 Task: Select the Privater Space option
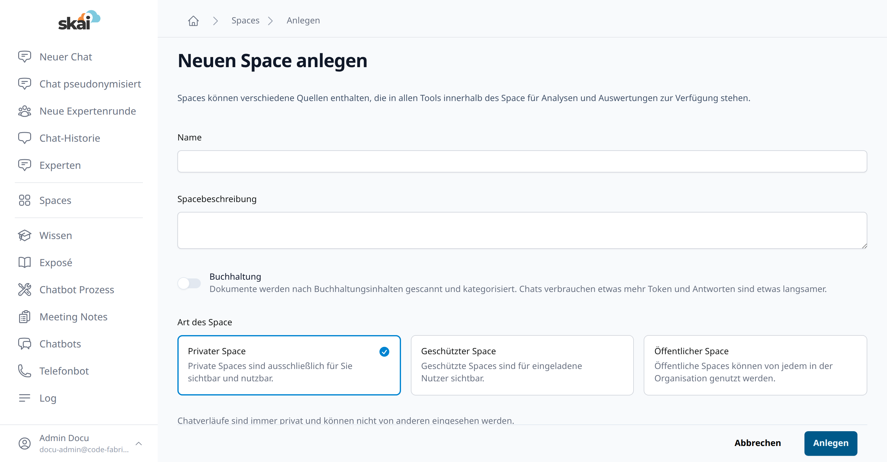click(289, 365)
